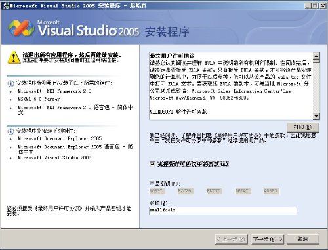
Task: Click EULA scrollbar down arrow
Action: (316, 116)
